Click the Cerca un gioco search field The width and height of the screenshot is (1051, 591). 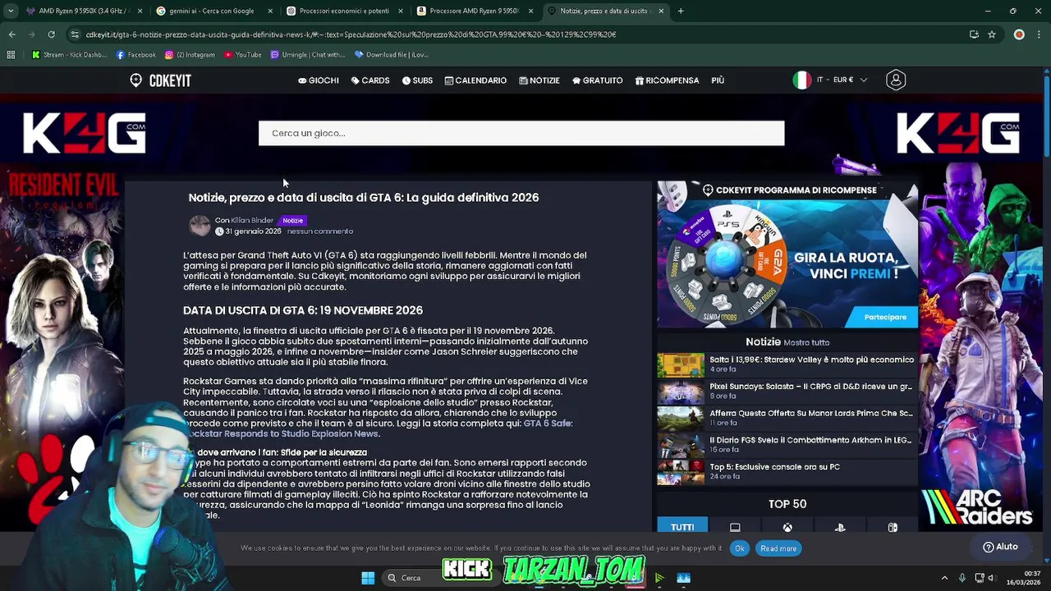point(521,133)
